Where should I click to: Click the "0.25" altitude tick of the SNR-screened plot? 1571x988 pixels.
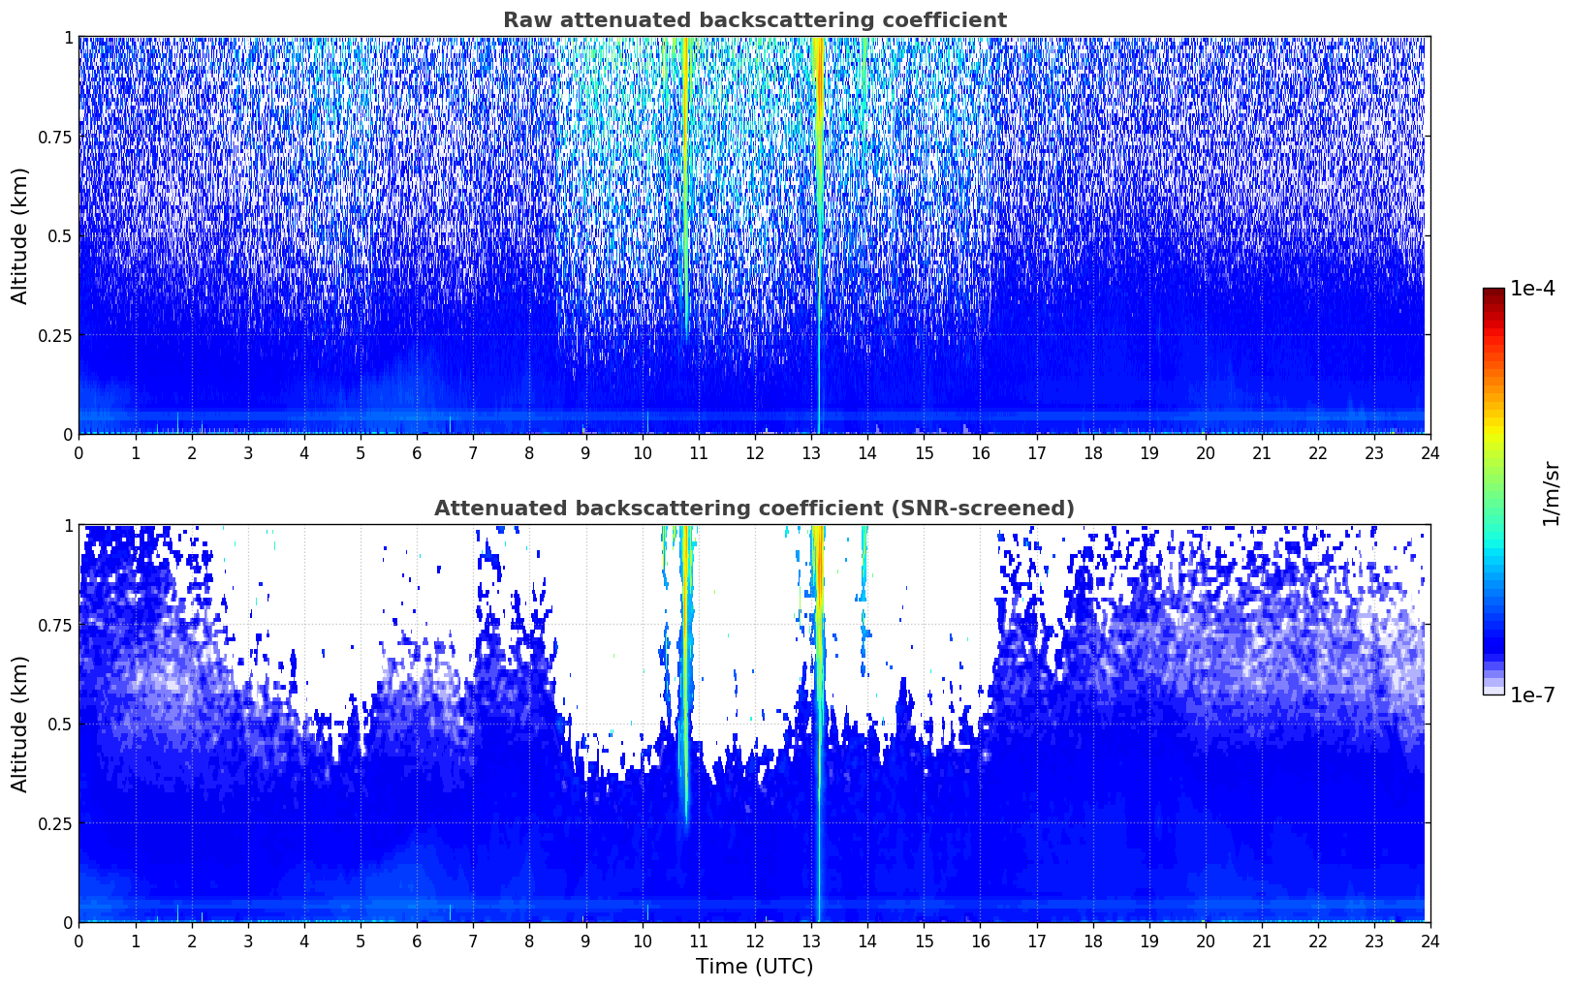click(x=54, y=823)
